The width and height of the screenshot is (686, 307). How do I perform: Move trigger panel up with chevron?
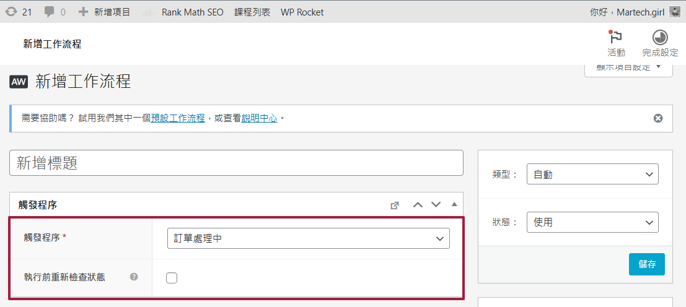click(x=418, y=205)
